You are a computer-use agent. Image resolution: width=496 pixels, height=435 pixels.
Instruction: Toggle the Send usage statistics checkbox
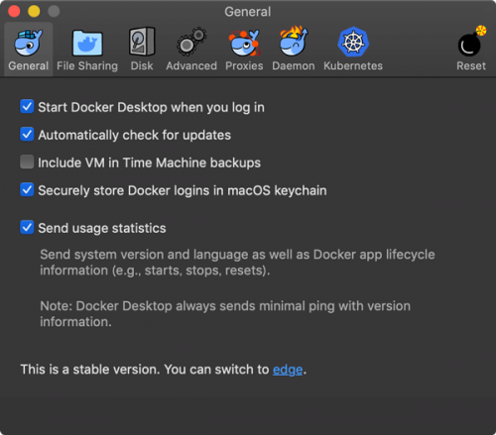tap(27, 228)
